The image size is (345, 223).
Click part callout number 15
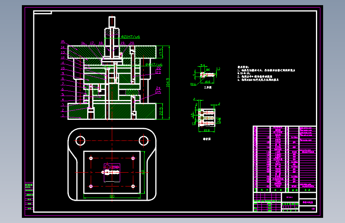pos(63,42)
